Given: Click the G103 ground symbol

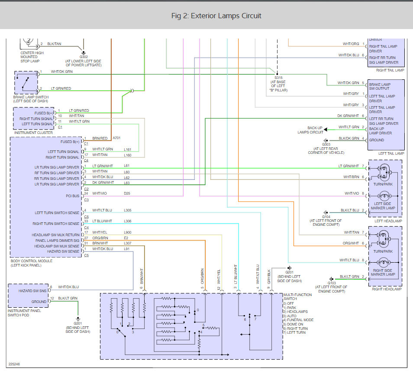Looking at the screenshot, I should point(331,279).
